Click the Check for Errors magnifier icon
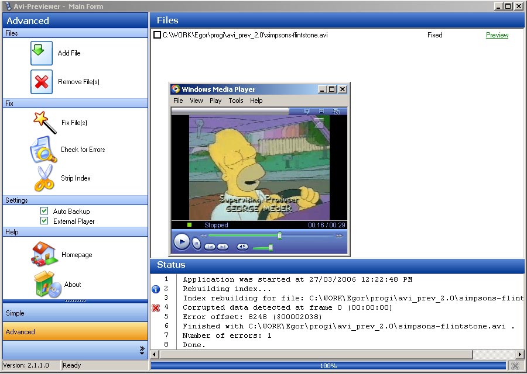Screen dimensions: 527x374 (x=43, y=150)
